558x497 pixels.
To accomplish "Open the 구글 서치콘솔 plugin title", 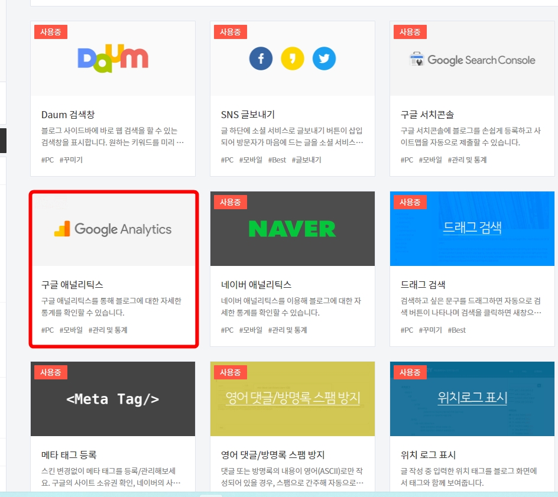I will click(x=427, y=115).
